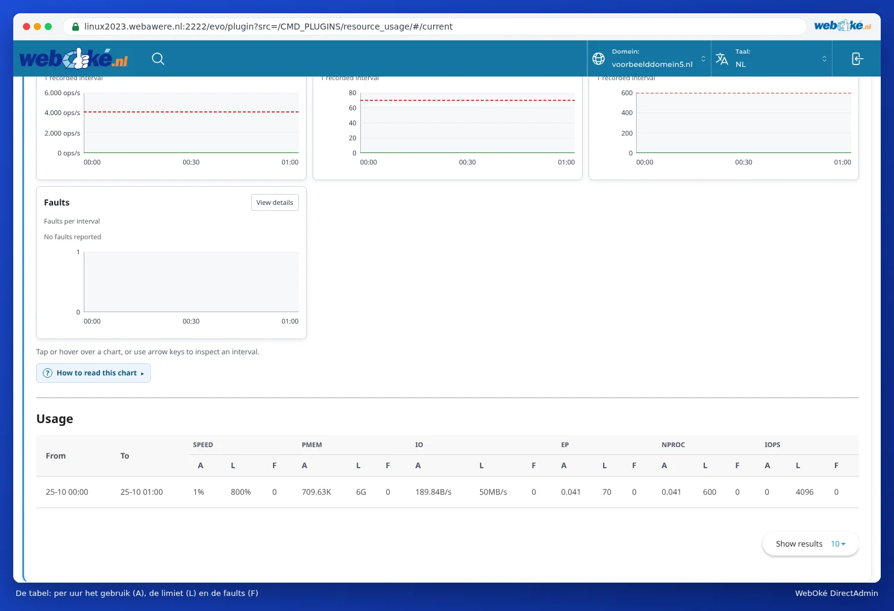Open the Taal language selector NL

pos(772,58)
